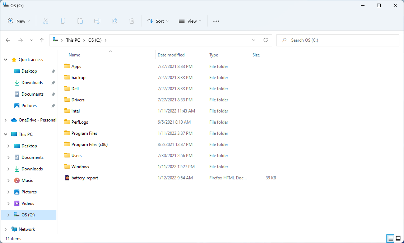Click the Copy icon
Image resolution: width=404 pixels, height=243 pixels.
coord(63,21)
